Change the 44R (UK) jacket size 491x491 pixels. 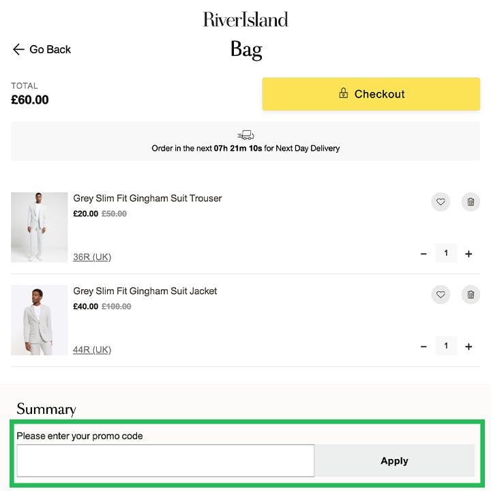(x=92, y=350)
